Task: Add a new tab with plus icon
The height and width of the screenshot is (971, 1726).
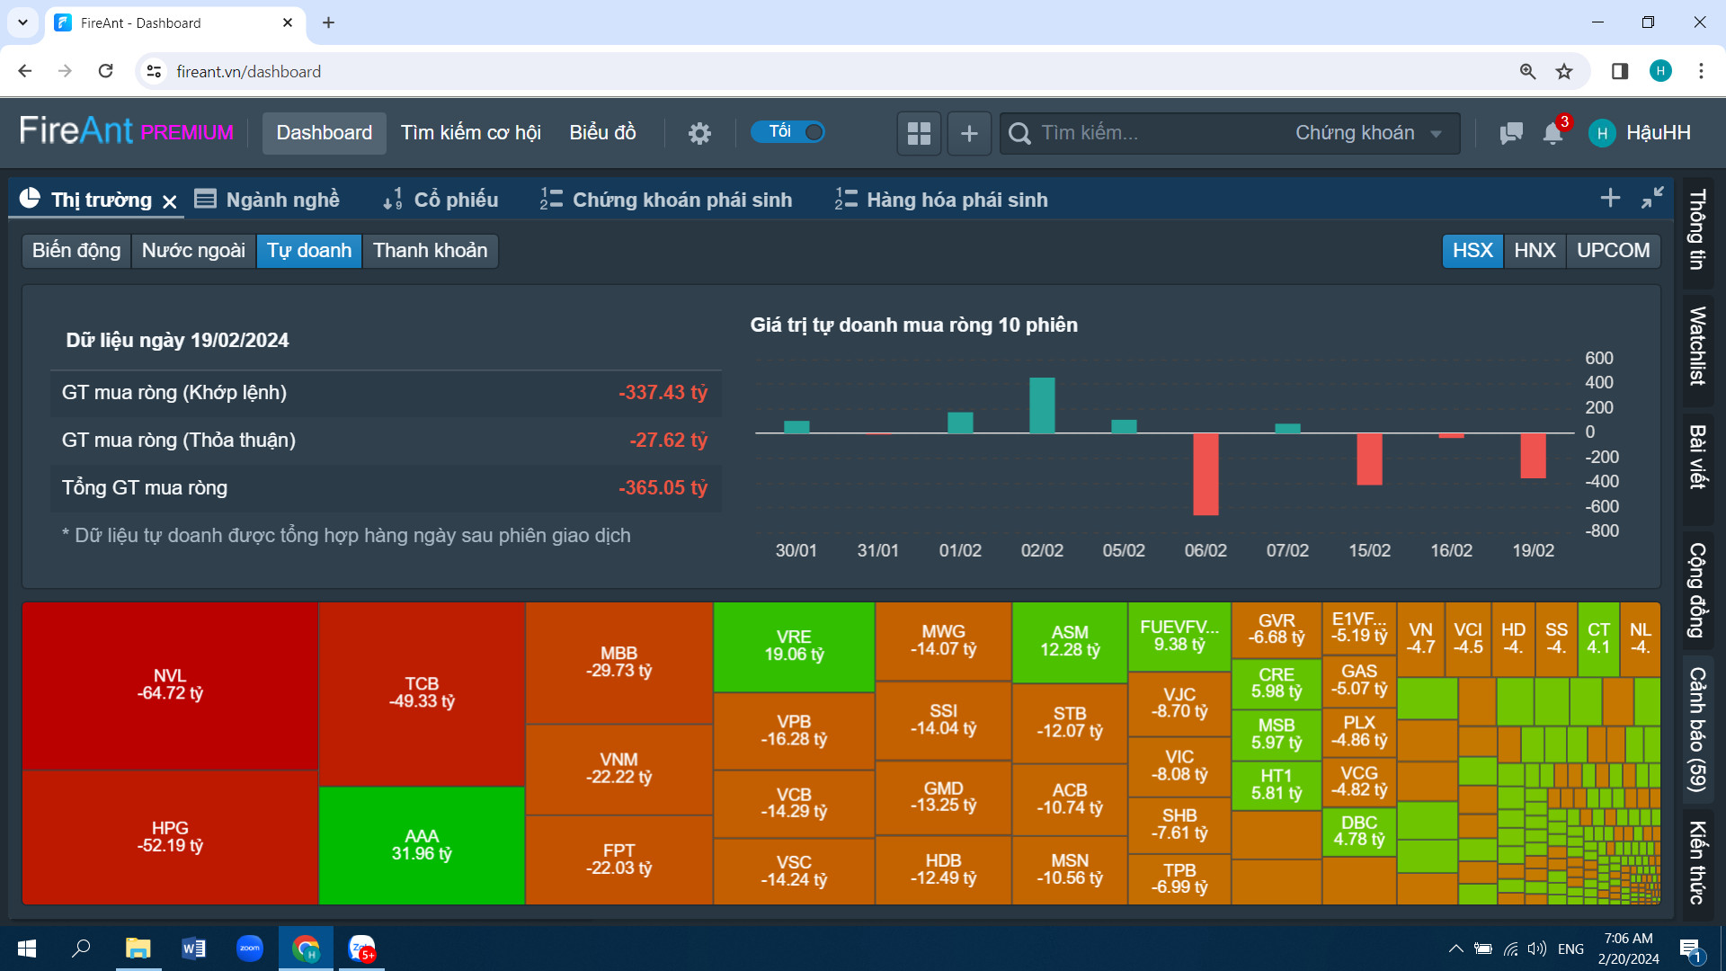Action: coord(1610,198)
